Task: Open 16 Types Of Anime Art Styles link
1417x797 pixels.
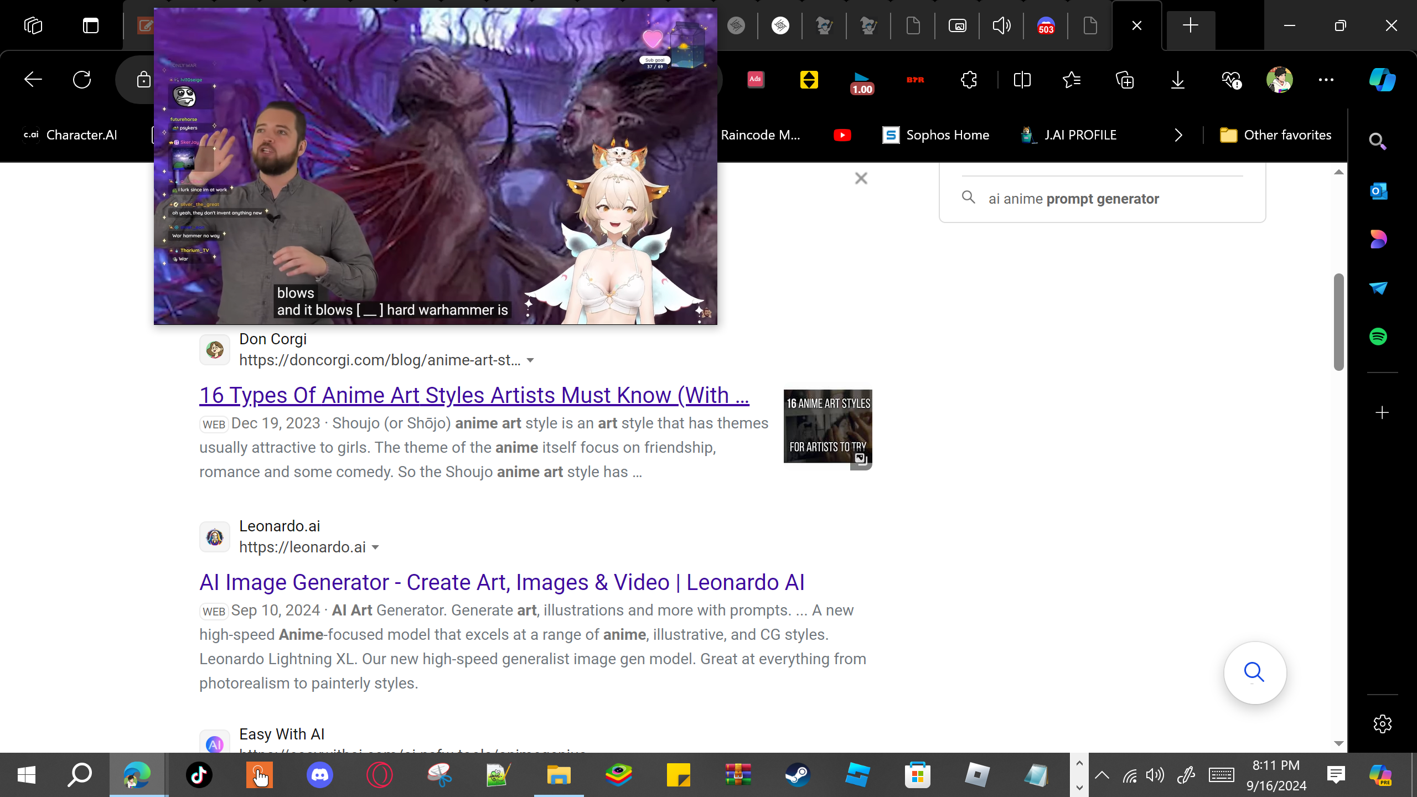Action: 474,395
